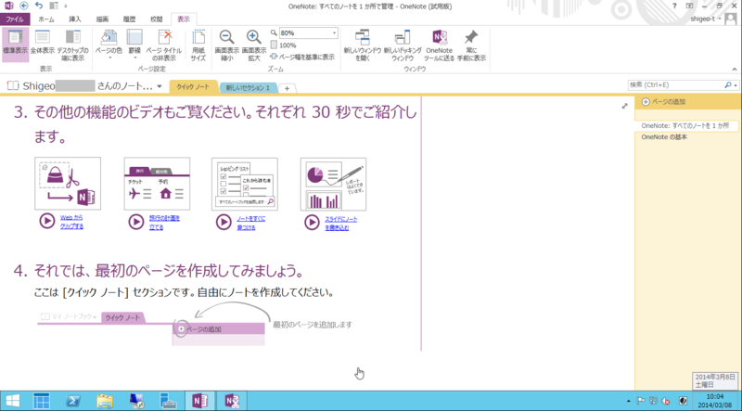Open search scope dropdown arrow

[736, 85]
